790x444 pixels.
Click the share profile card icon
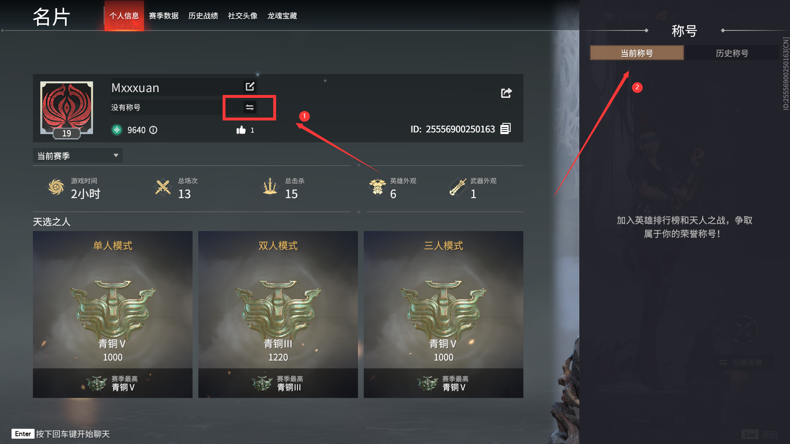pyautogui.click(x=506, y=93)
